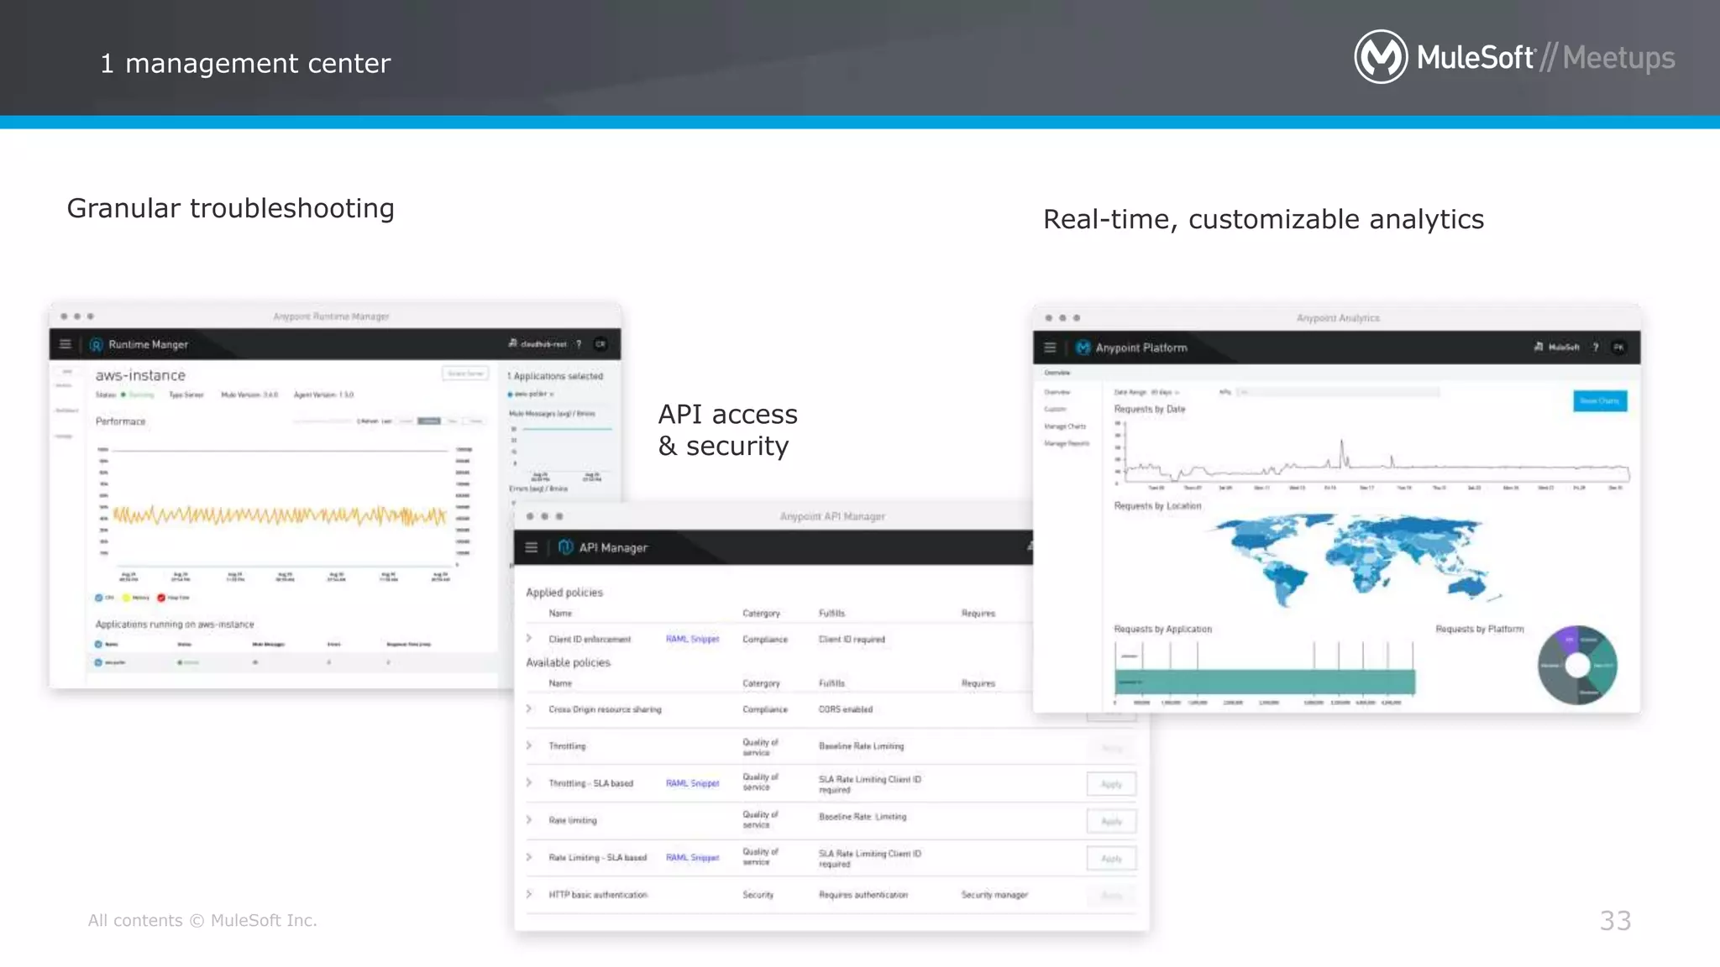
Task: Select cloudhub-root organization in Runtime Manager header
Action: click(537, 344)
